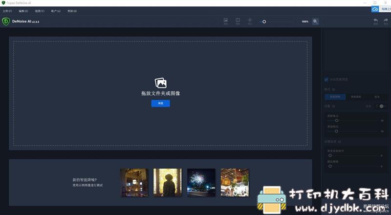The image size is (391, 215).
Task: Click the redo arrow icon
Action: pos(386,21)
